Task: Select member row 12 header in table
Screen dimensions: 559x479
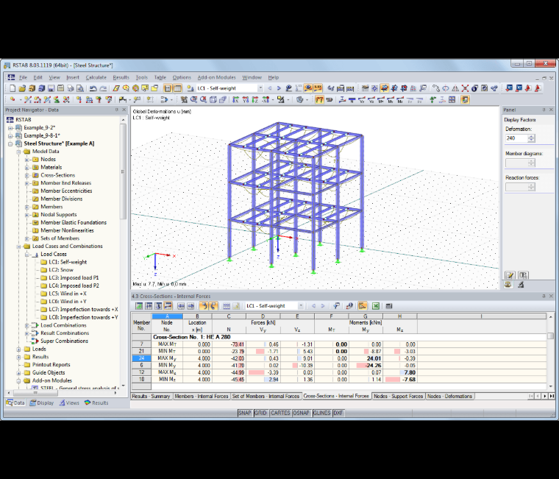Action: (141, 372)
